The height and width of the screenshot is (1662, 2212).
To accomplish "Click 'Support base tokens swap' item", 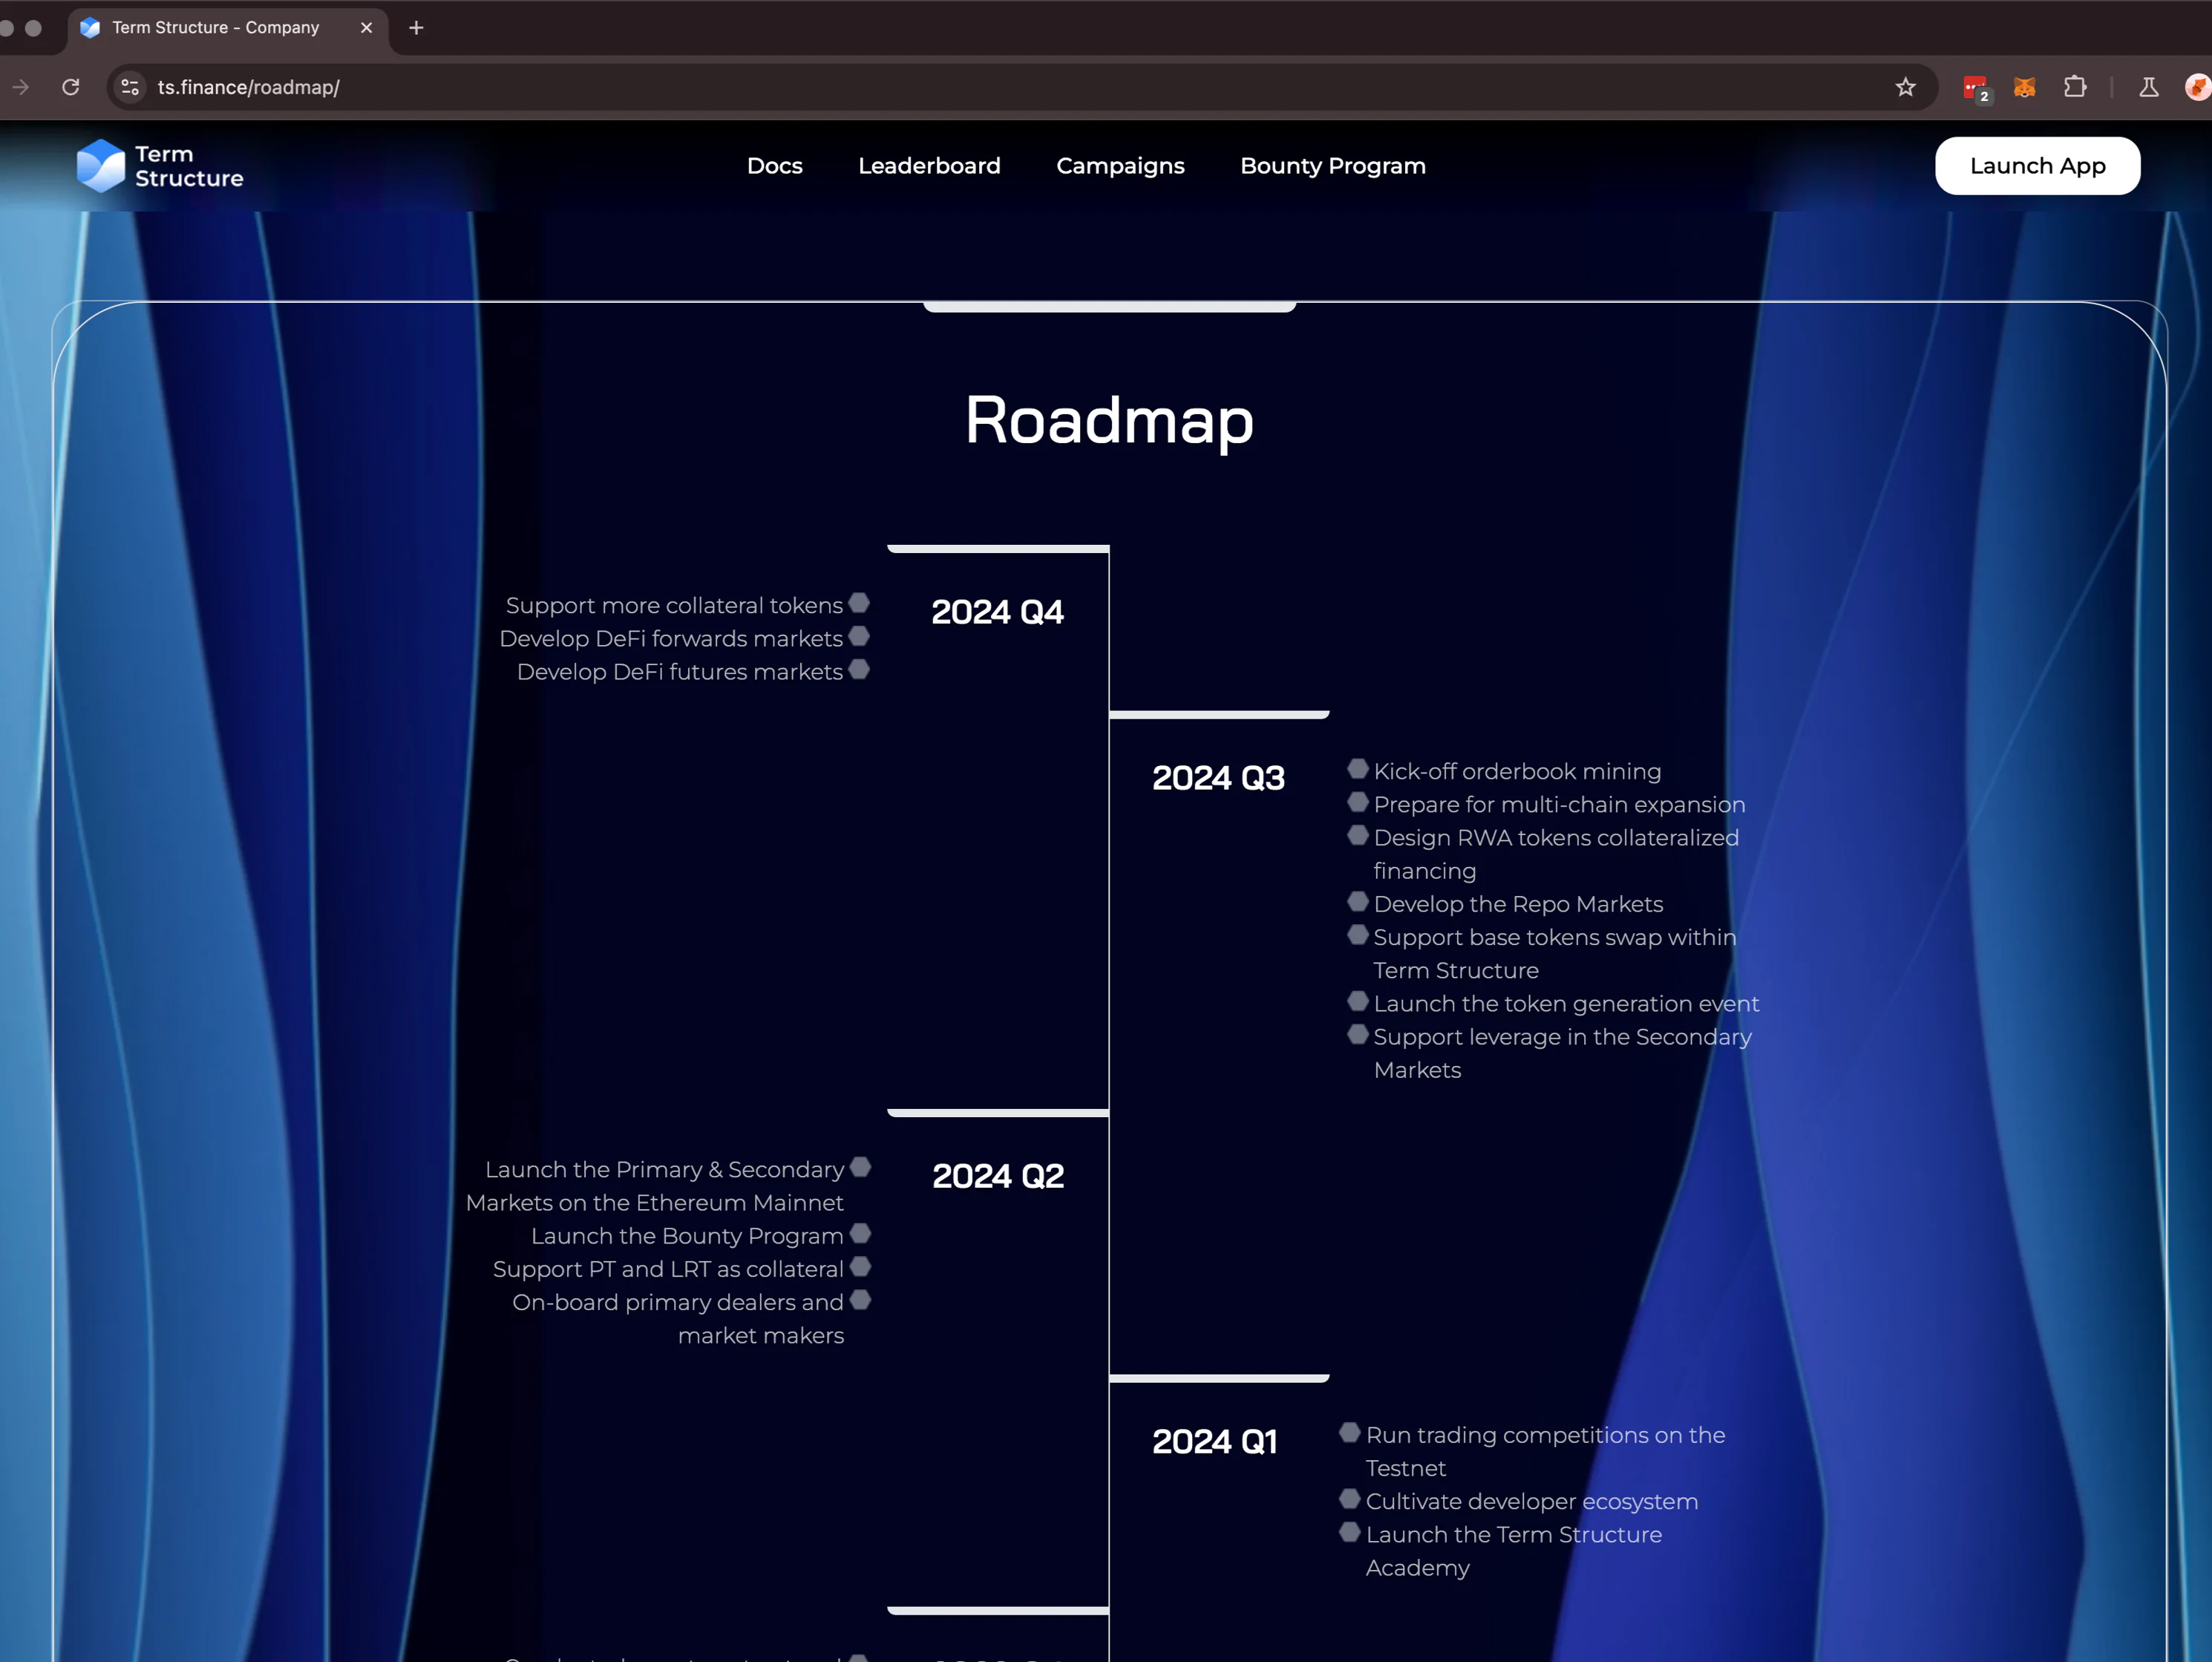I will [1555, 954].
